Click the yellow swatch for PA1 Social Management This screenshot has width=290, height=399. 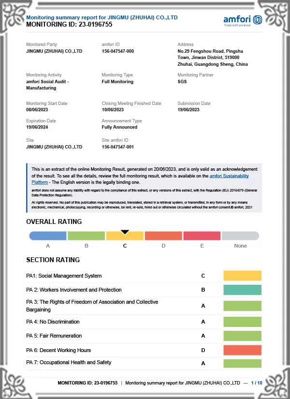[x=242, y=276]
